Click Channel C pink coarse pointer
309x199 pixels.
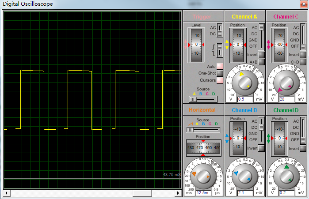point(280,90)
